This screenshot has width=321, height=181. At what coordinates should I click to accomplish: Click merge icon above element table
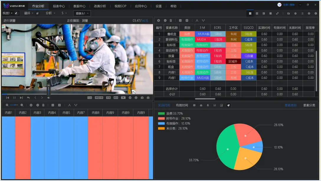click(197, 20)
